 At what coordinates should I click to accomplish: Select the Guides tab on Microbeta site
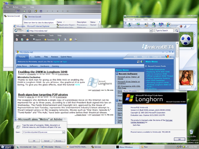pos(37,57)
